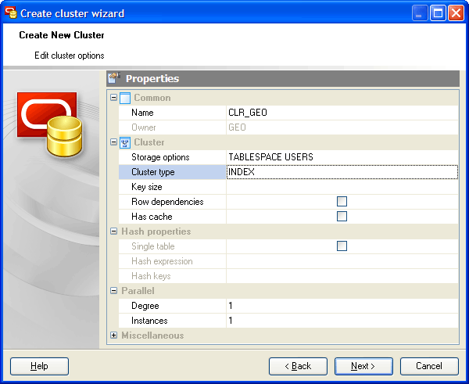469x384 pixels.
Task: Cancel the cluster wizard
Action: click(429, 366)
